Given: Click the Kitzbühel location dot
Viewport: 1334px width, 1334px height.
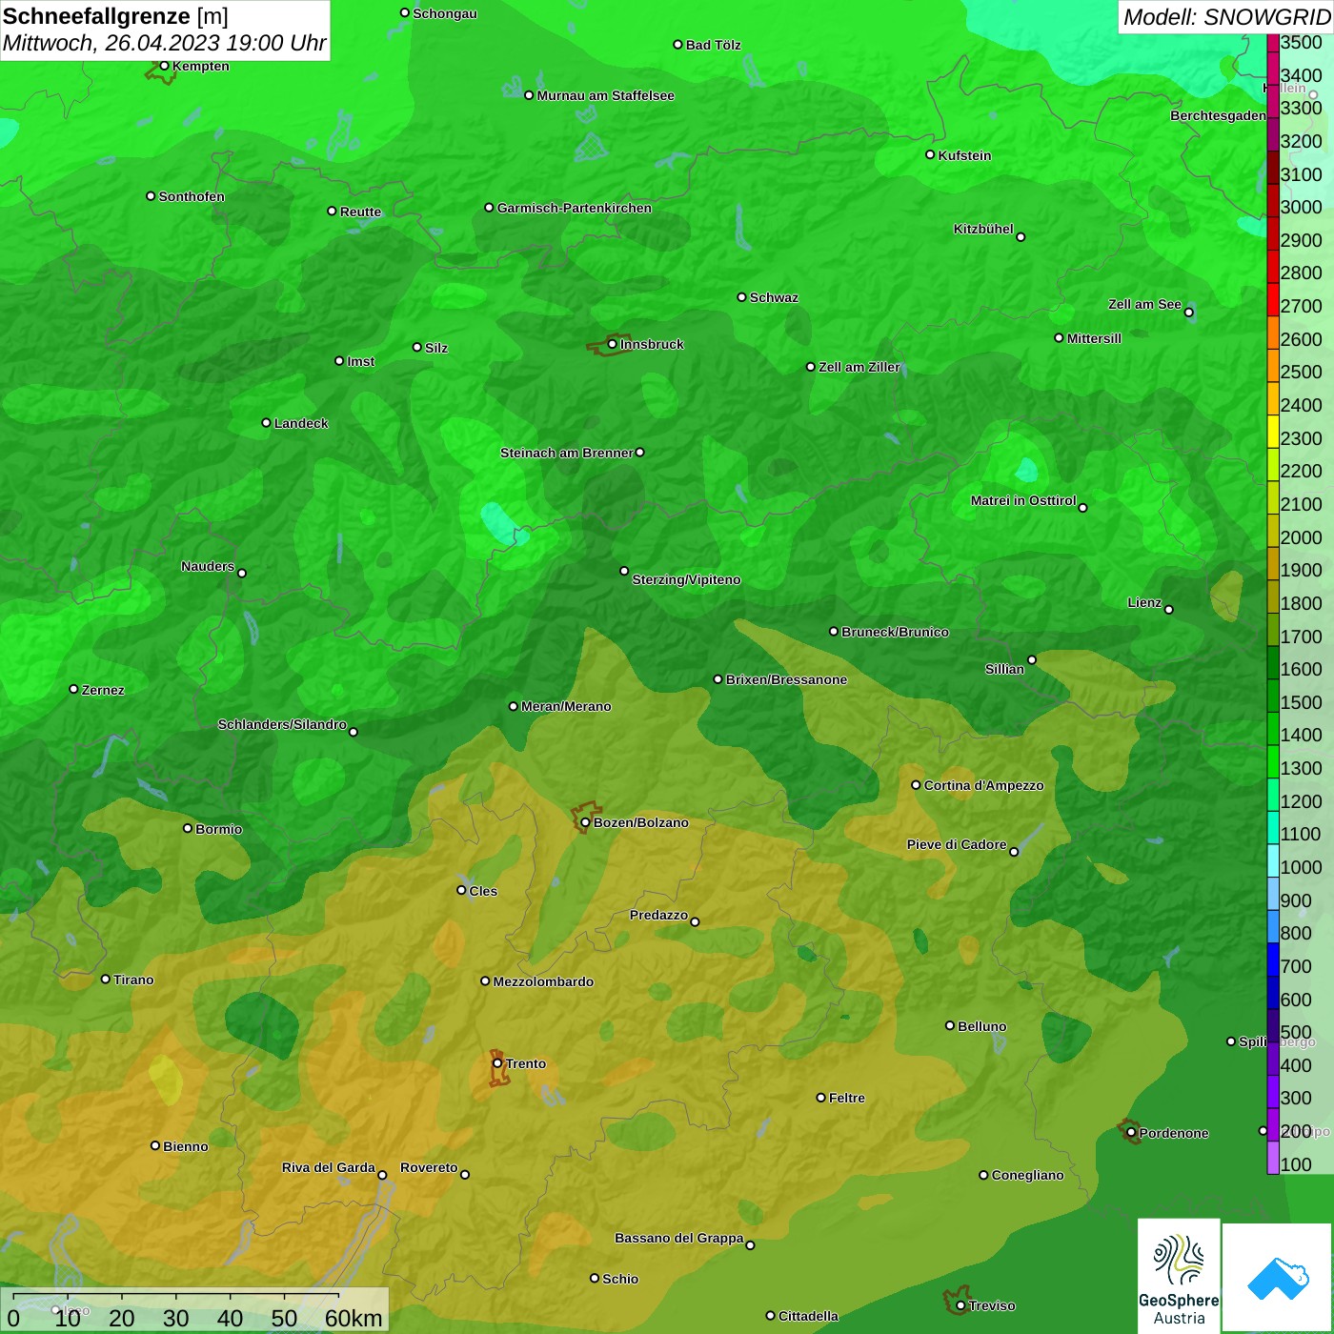Looking at the screenshot, I should point(1021,237).
